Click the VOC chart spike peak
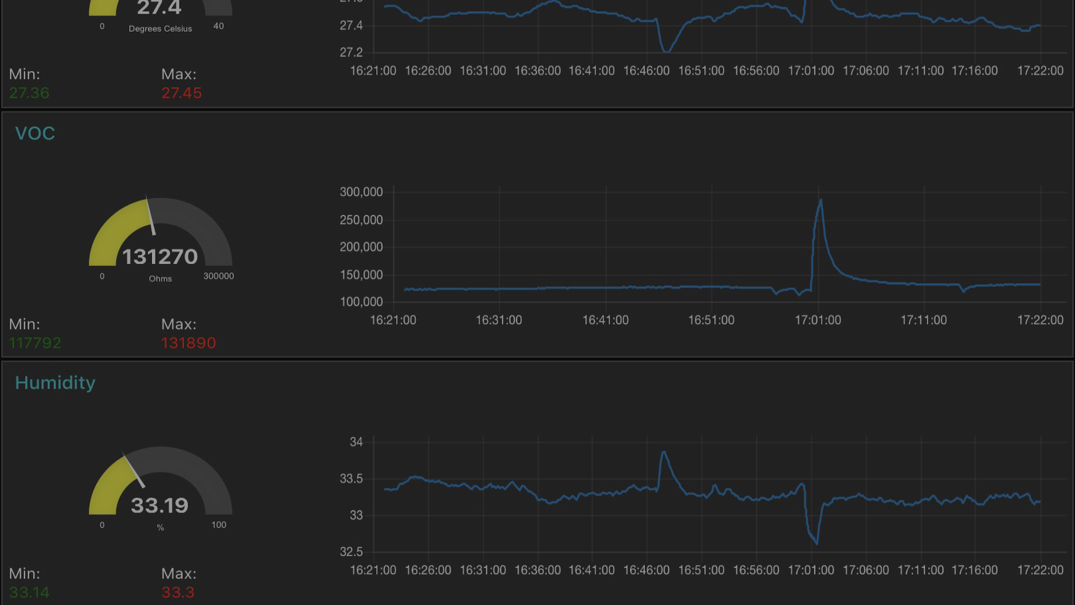 tap(821, 201)
